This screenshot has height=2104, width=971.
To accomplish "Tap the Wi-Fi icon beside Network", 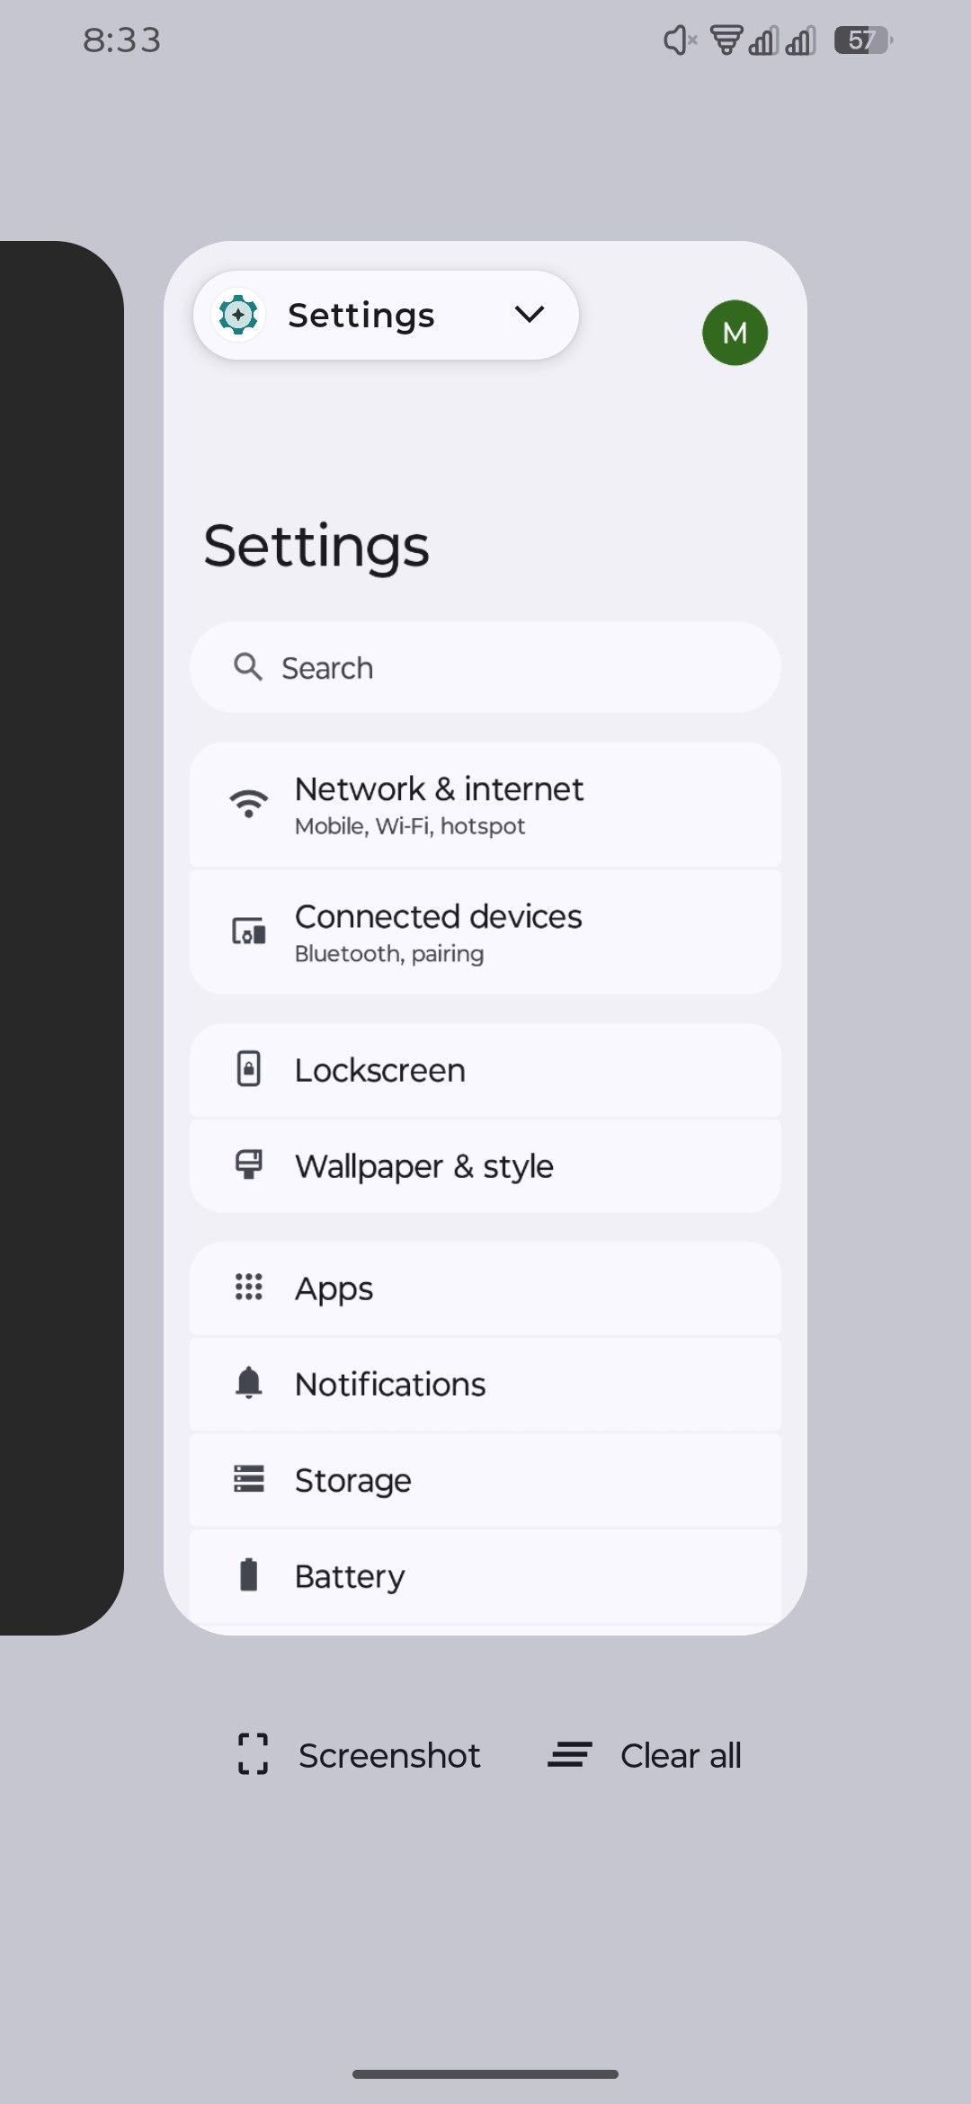I will pos(249,803).
